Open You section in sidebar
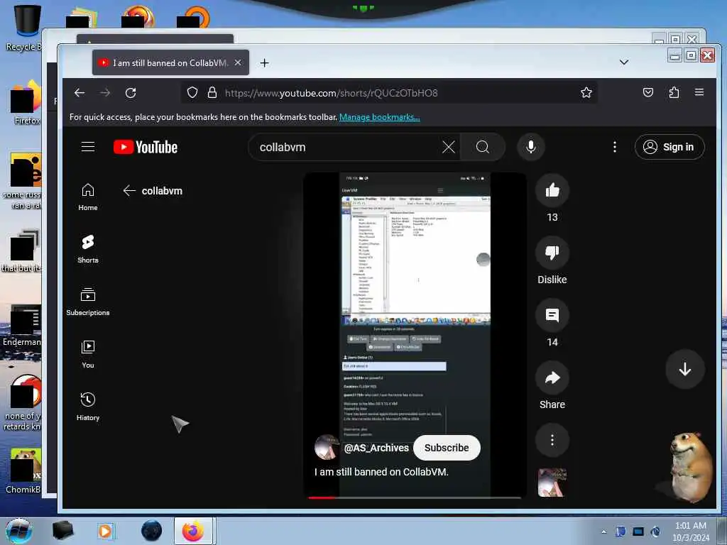 (87, 354)
